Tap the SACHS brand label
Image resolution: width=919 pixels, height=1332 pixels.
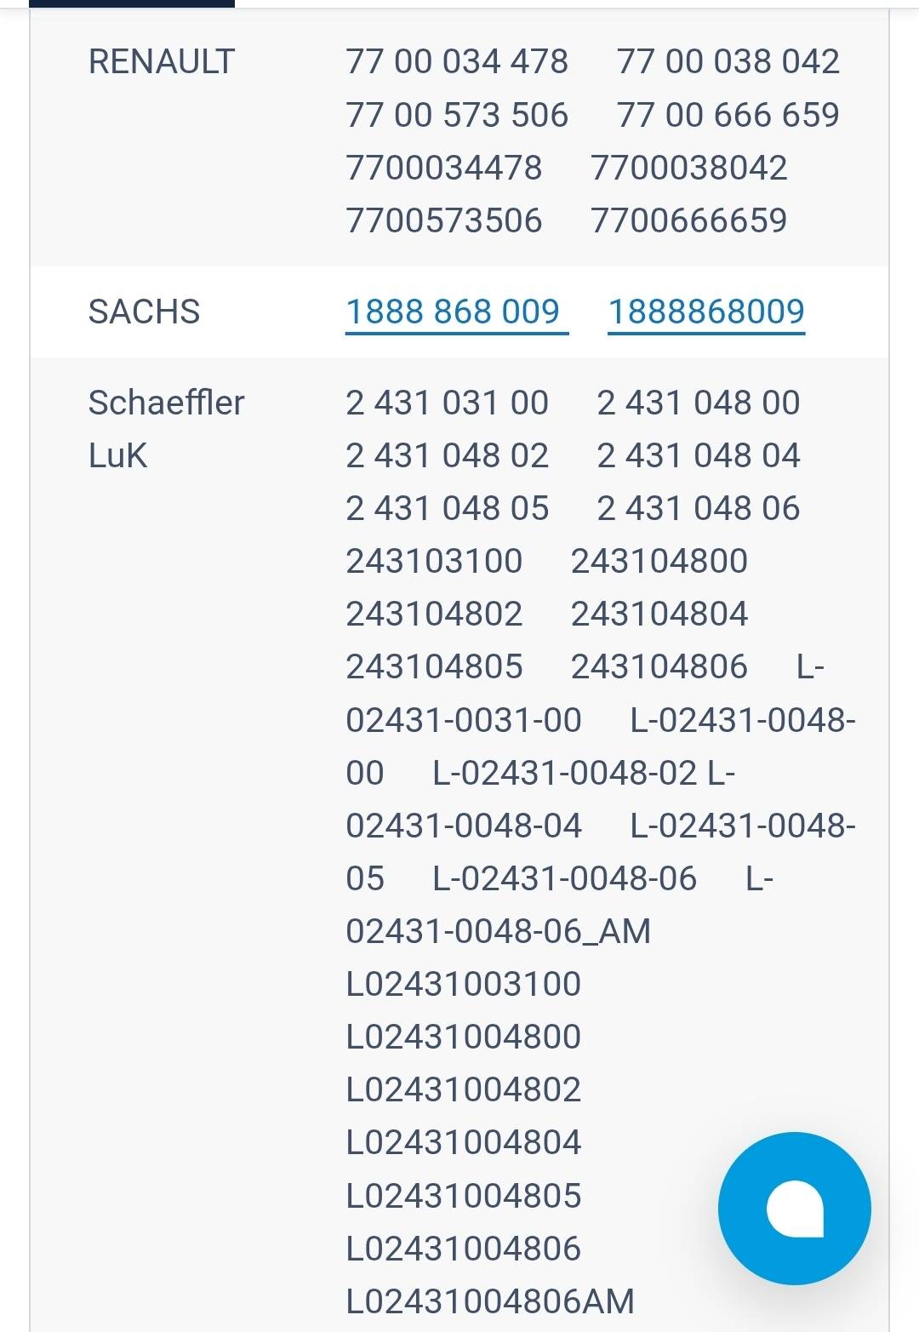click(144, 312)
